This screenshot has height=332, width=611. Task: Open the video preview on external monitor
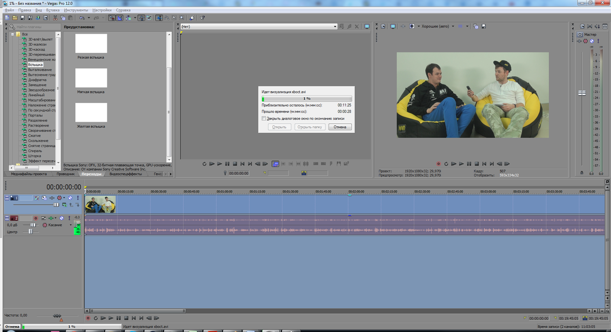pos(393,26)
